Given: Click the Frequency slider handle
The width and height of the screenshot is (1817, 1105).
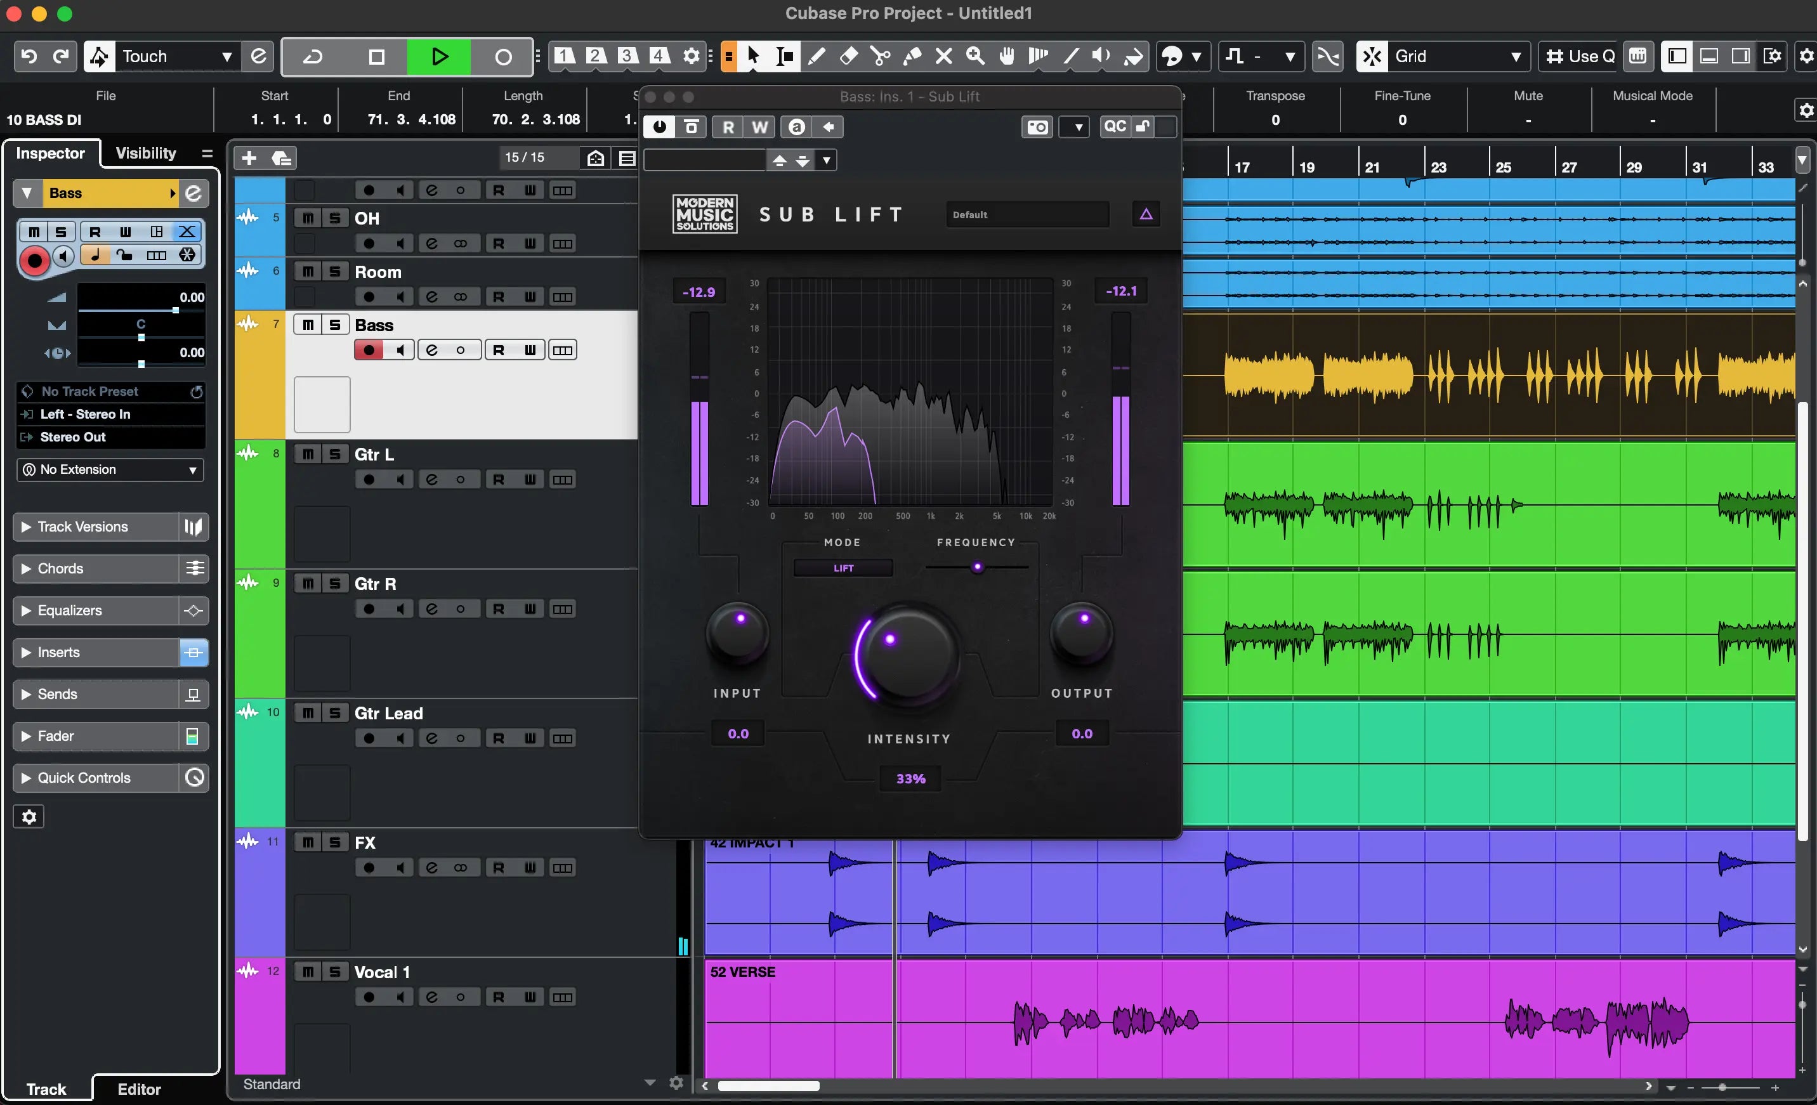Looking at the screenshot, I should point(977,567).
